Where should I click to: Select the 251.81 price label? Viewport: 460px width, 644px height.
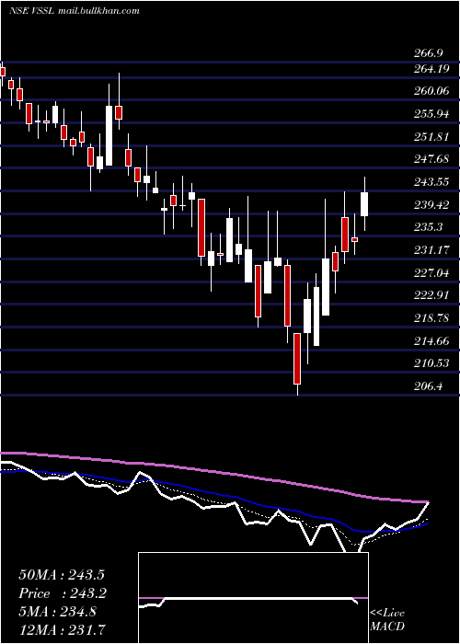click(431, 137)
